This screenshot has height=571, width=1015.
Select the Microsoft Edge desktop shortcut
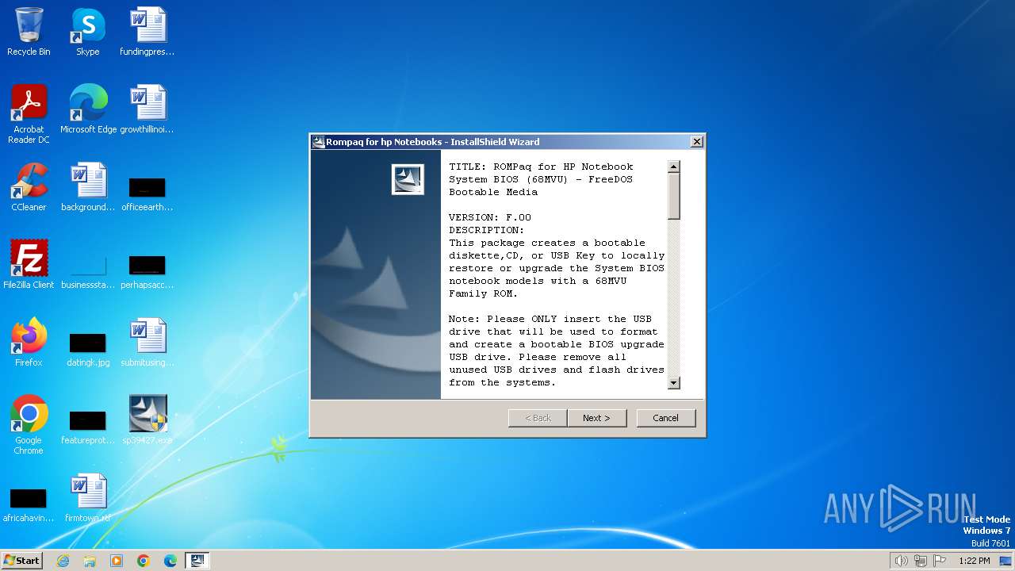(x=88, y=109)
